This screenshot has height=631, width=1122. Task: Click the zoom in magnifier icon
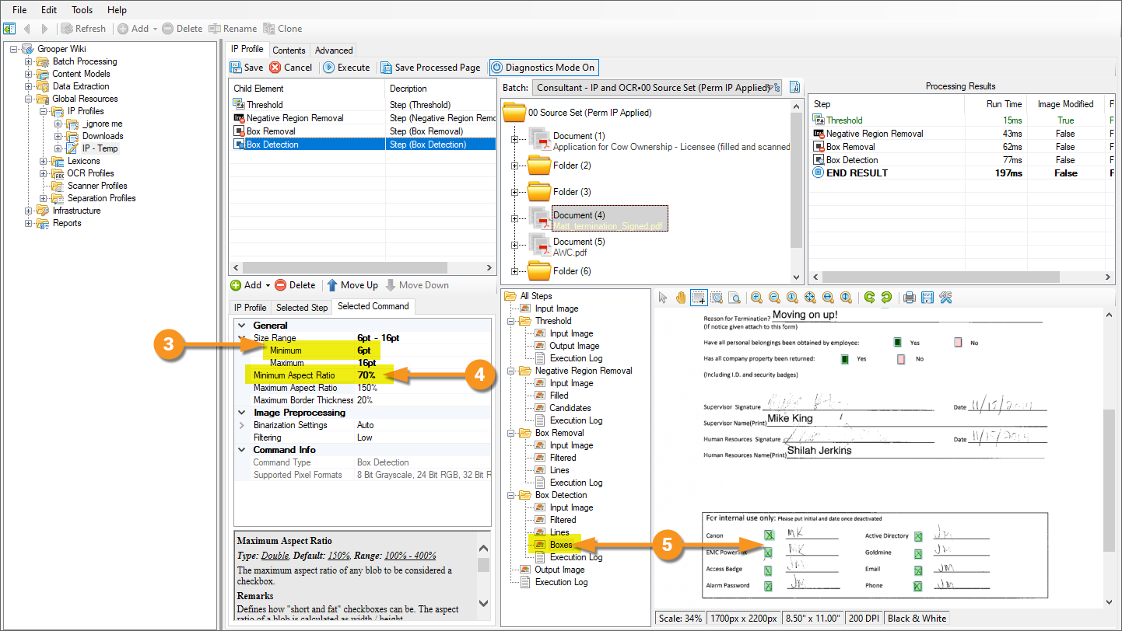point(756,297)
